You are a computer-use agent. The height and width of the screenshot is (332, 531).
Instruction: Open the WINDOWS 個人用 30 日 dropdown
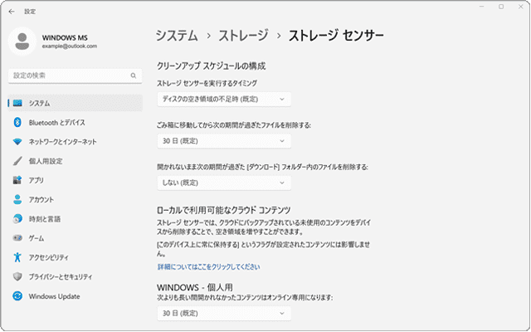[224, 314]
